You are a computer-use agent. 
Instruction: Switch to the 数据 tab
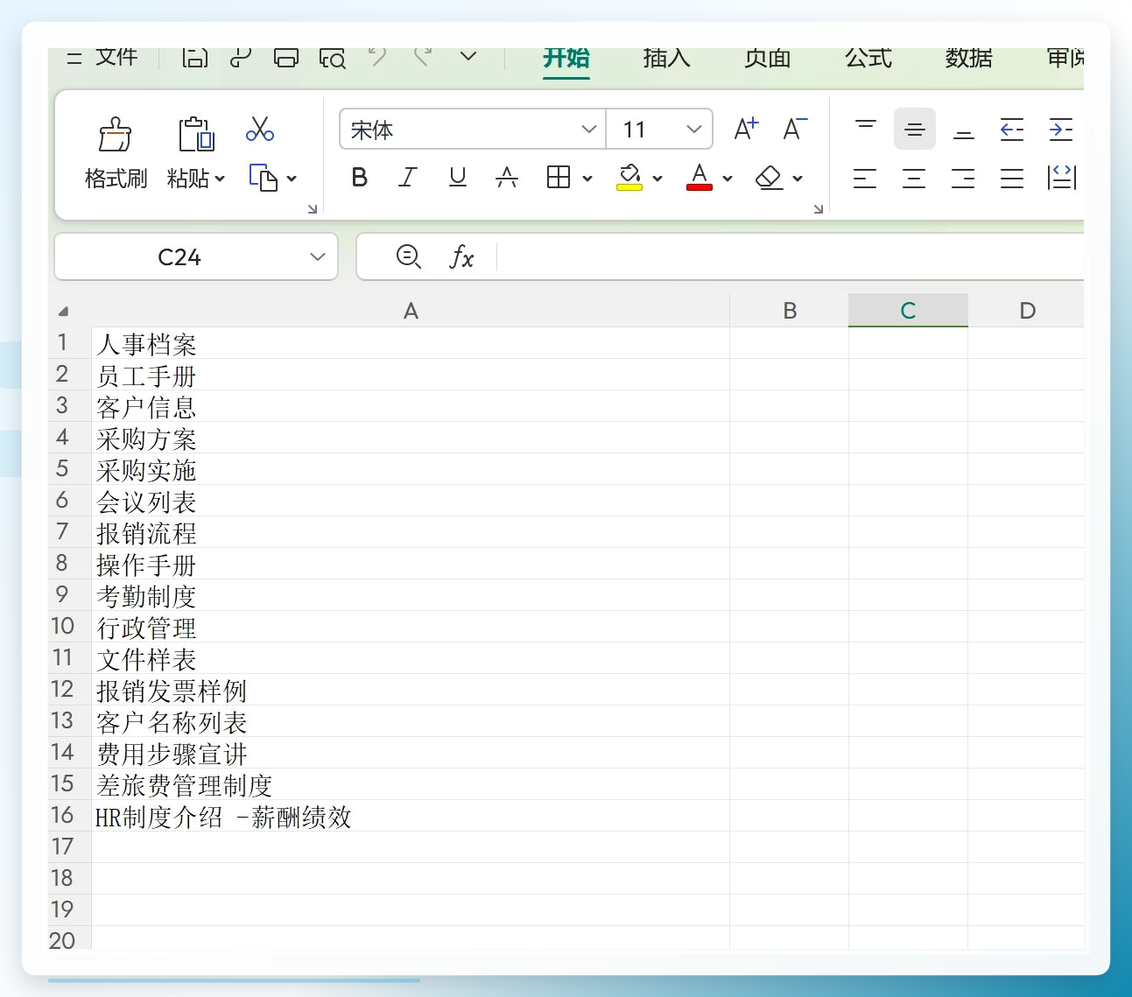[969, 58]
